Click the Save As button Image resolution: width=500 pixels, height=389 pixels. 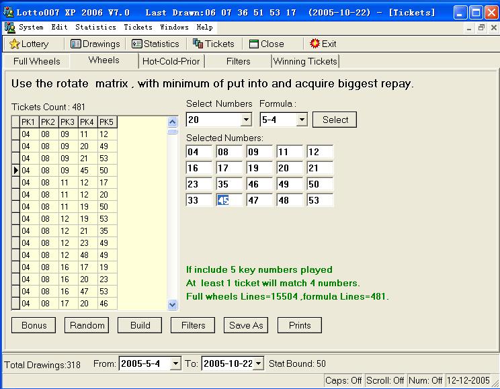pos(246,325)
